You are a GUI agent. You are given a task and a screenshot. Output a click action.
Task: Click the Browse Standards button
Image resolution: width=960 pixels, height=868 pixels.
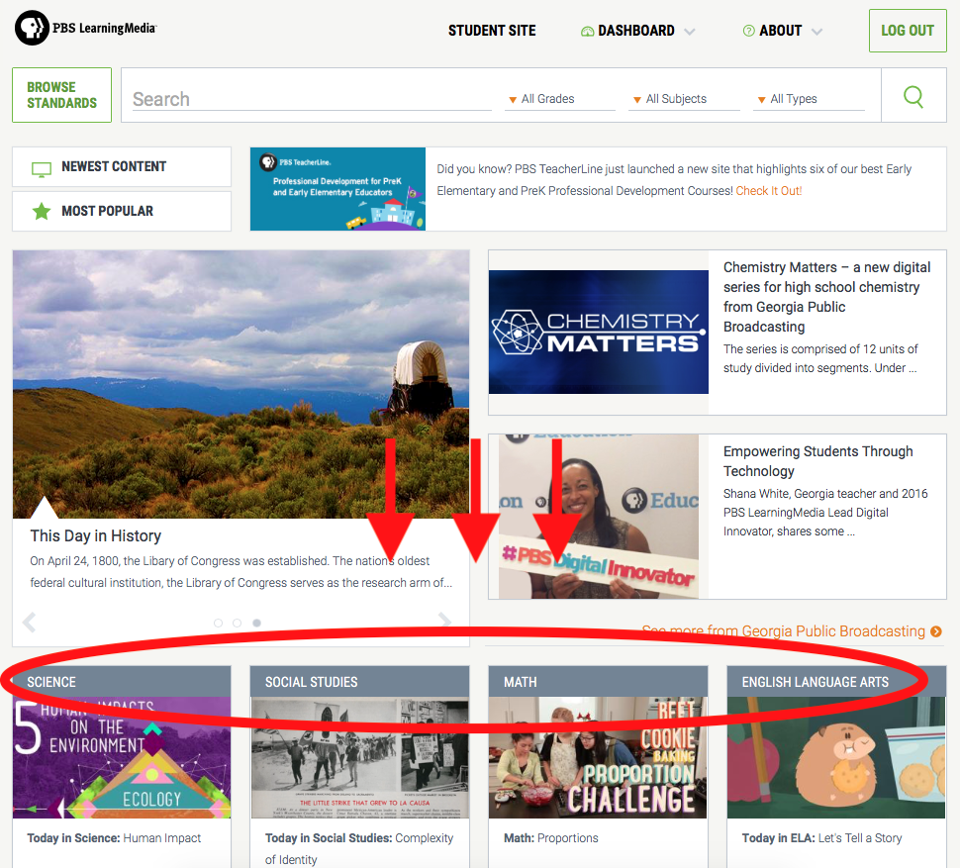(61, 95)
